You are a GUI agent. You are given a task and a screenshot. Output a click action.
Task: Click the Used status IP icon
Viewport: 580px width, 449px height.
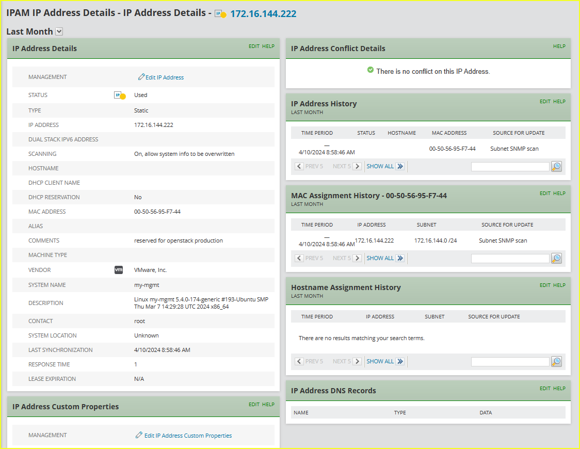point(120,95)
